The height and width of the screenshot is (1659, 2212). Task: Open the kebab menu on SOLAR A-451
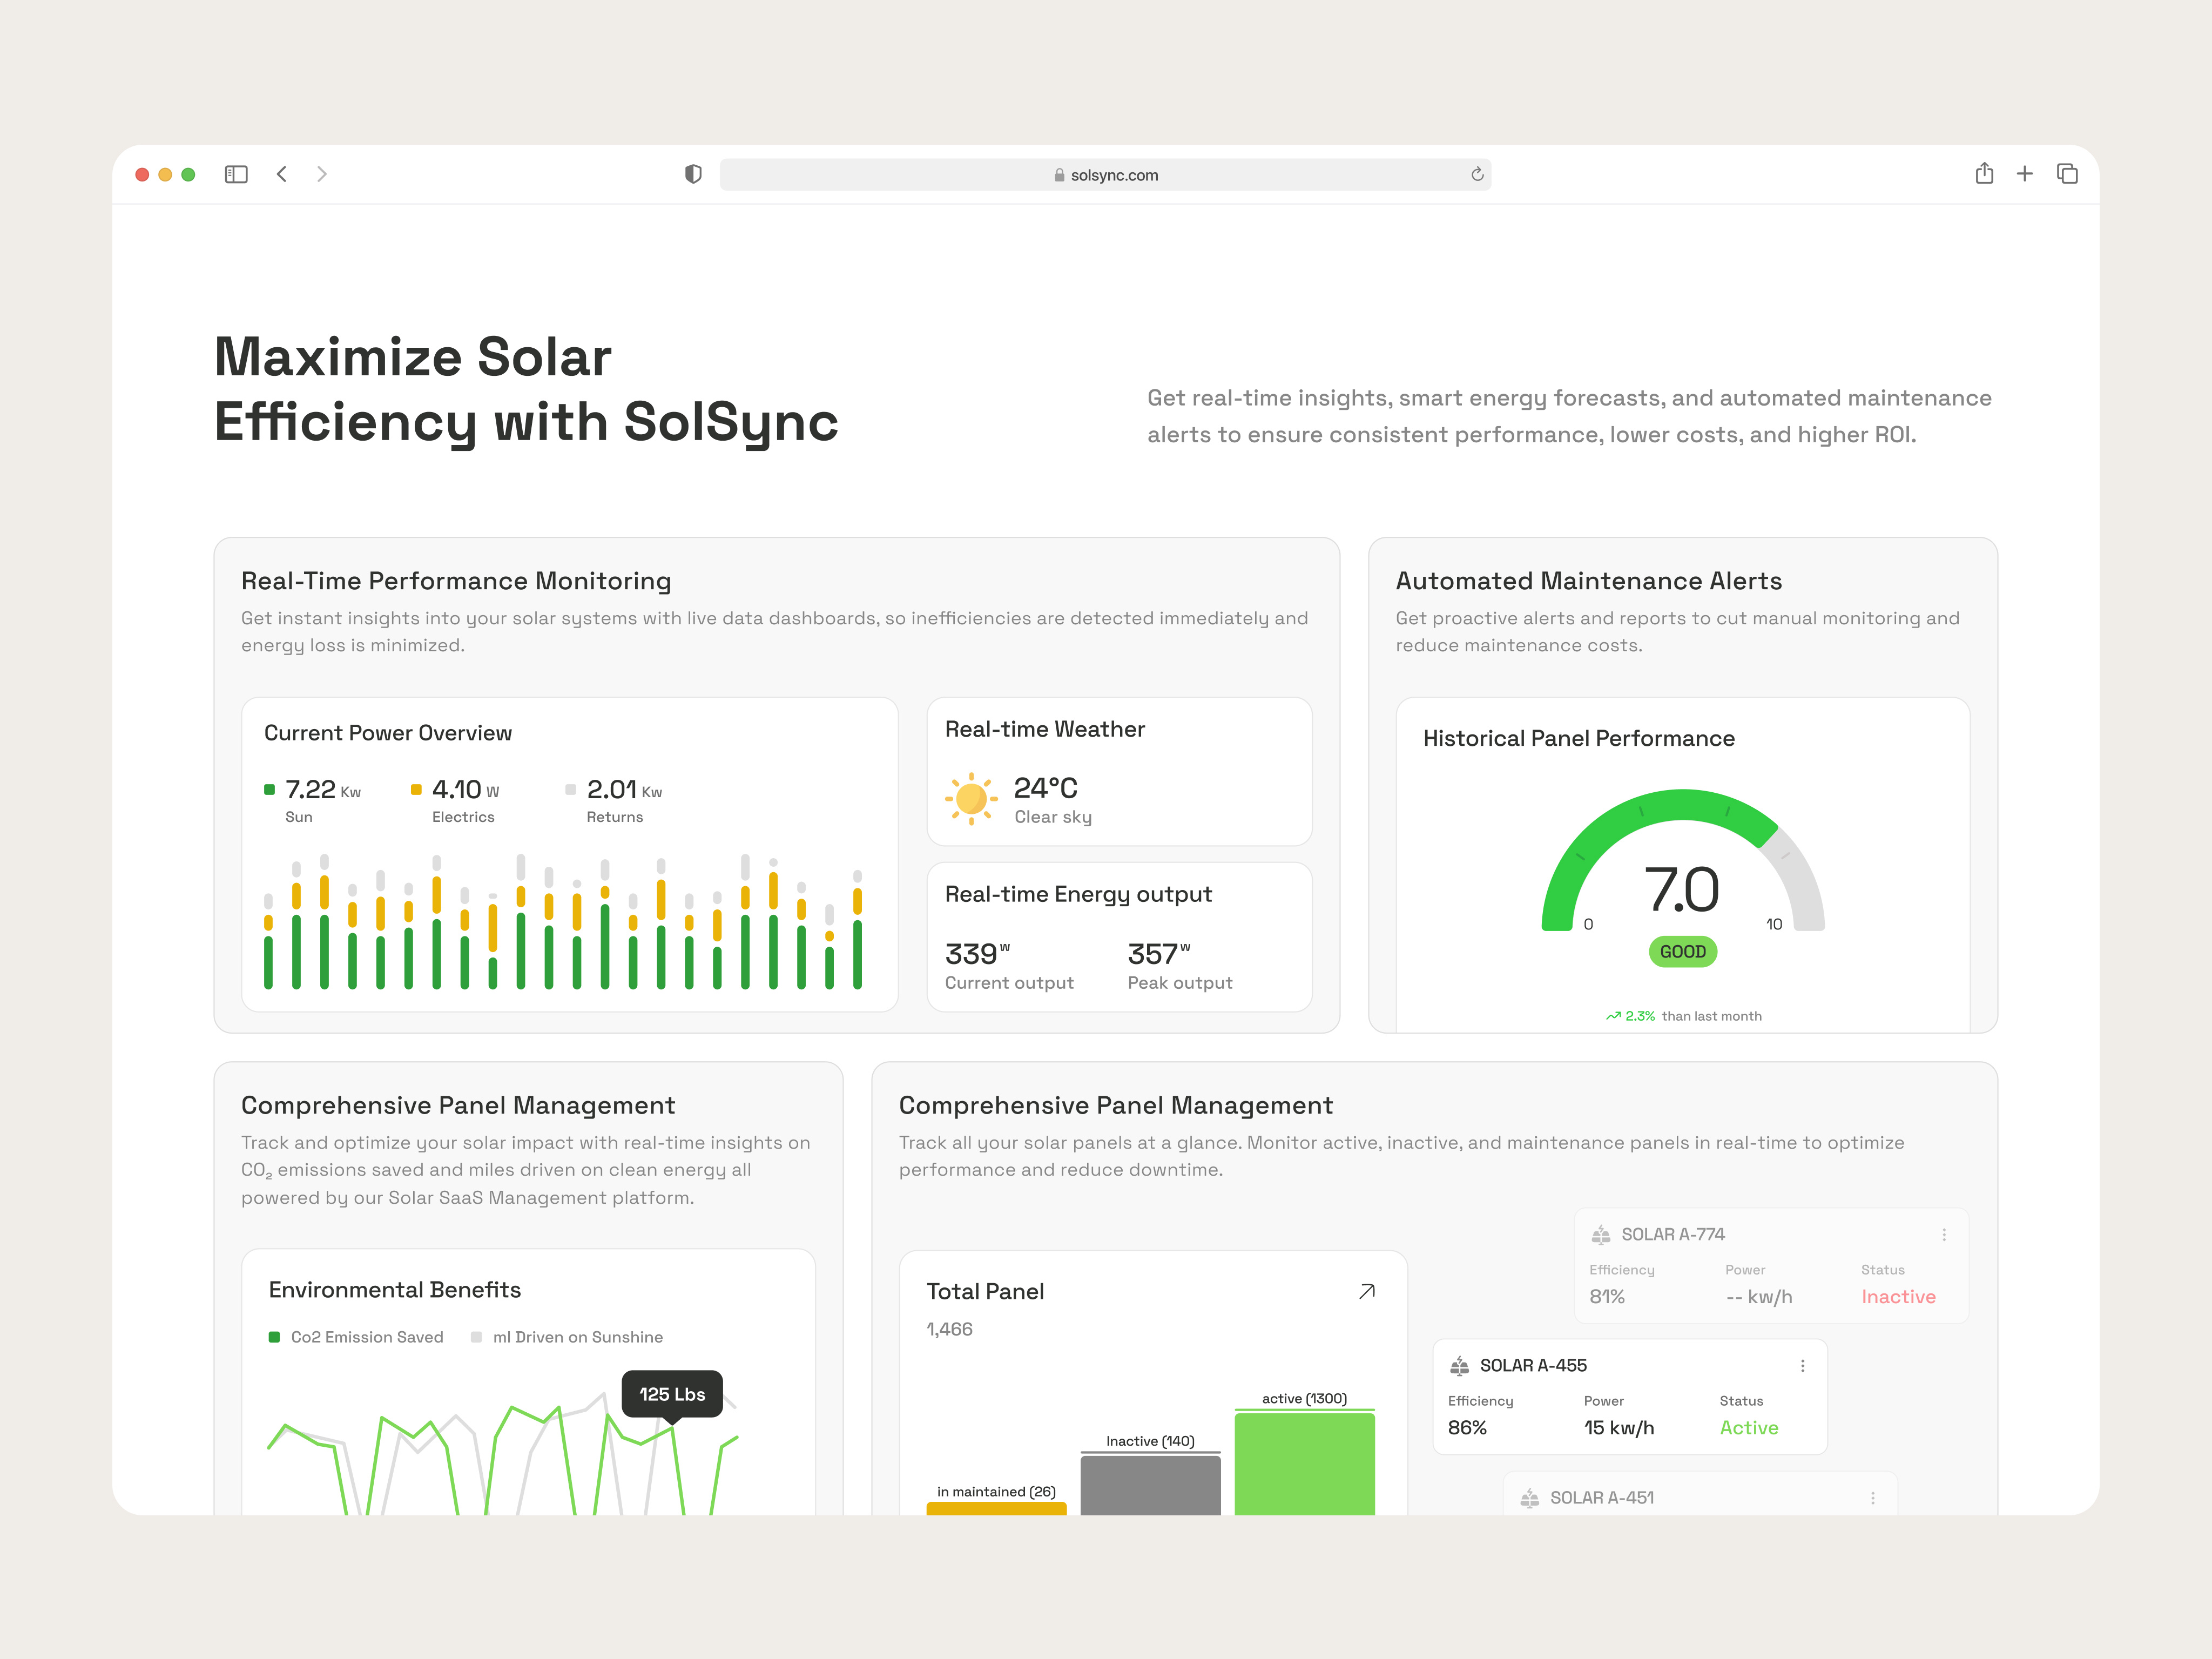pos(1872,1497)
